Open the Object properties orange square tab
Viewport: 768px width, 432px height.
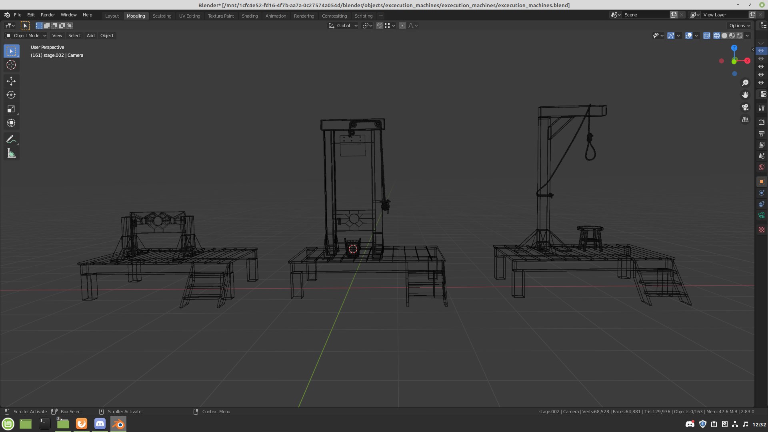tap(762, 182)
